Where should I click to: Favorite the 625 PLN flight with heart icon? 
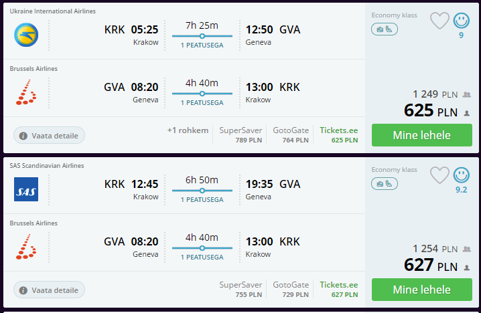[x=439, y=21]
